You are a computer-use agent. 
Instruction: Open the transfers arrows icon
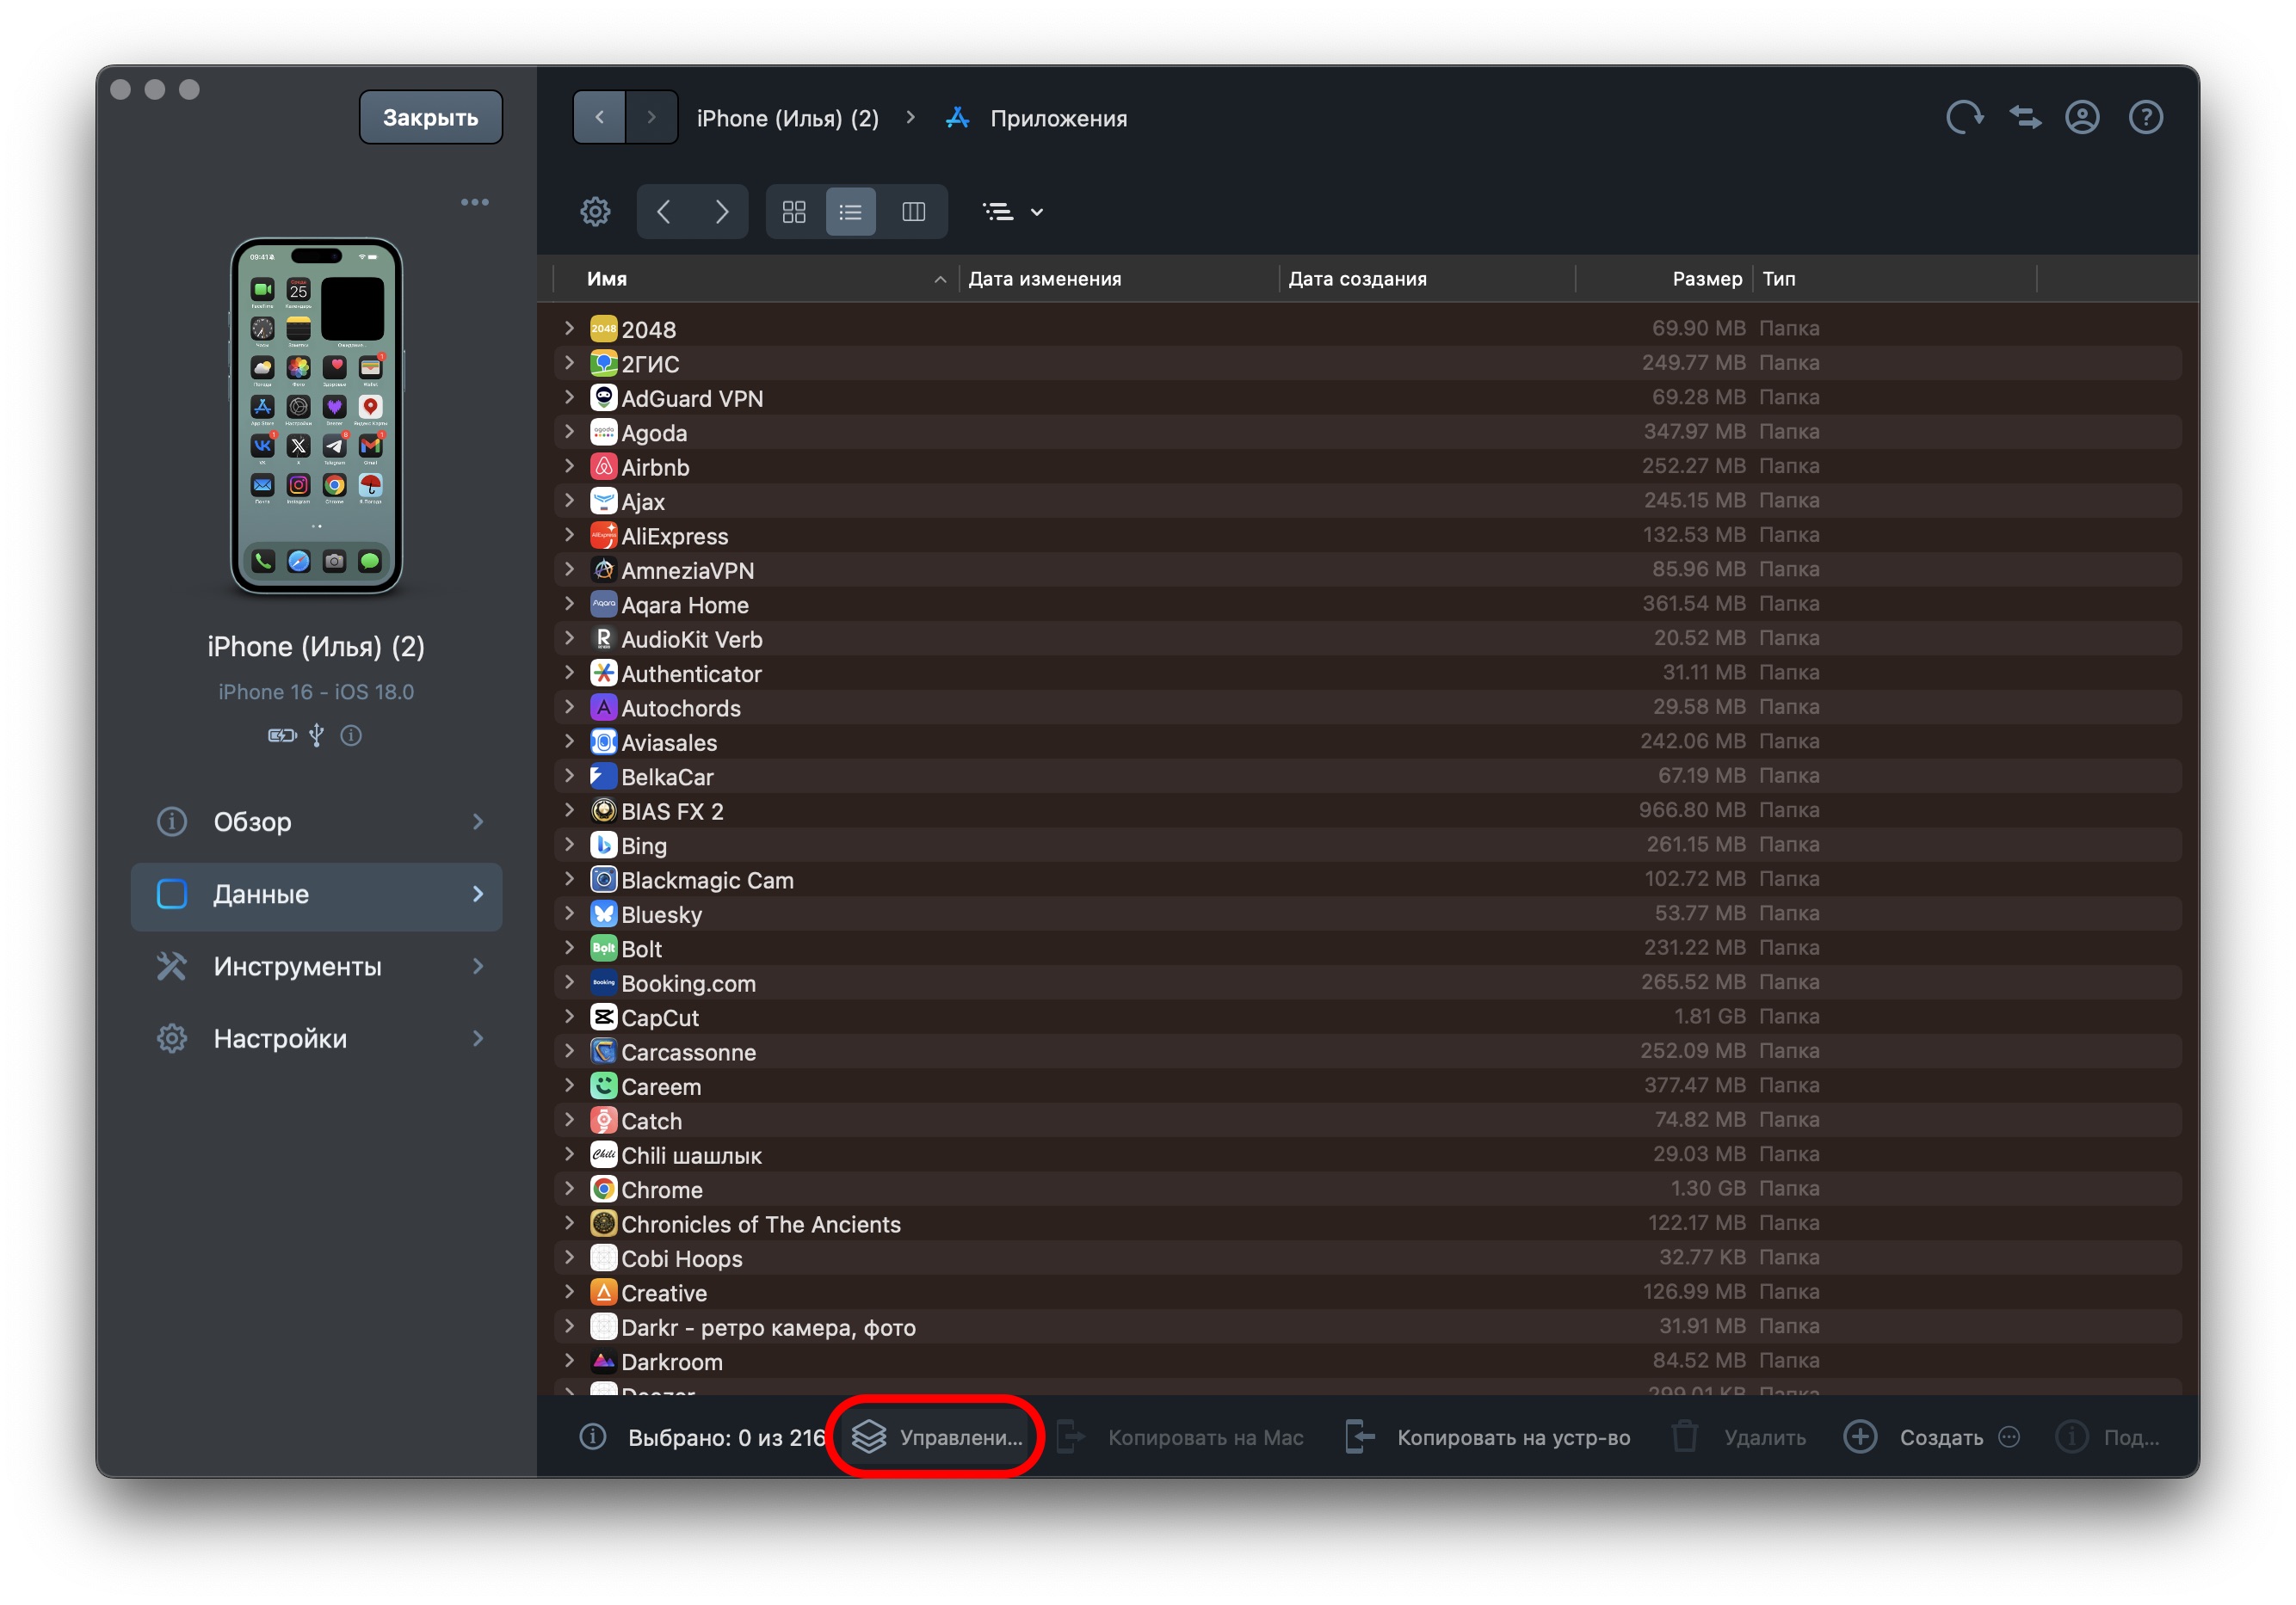click(2025, 118)
